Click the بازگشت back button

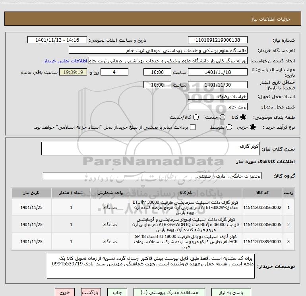(x=91, y=292)
